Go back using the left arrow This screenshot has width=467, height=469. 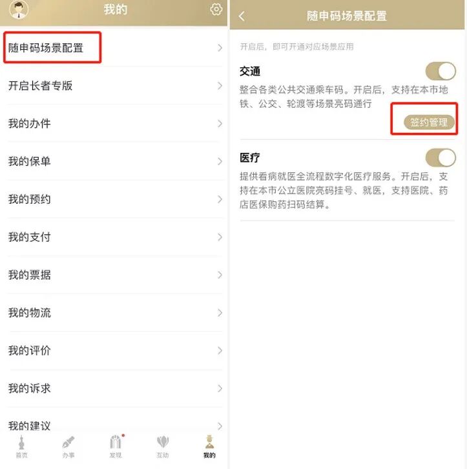coord(242,16)
